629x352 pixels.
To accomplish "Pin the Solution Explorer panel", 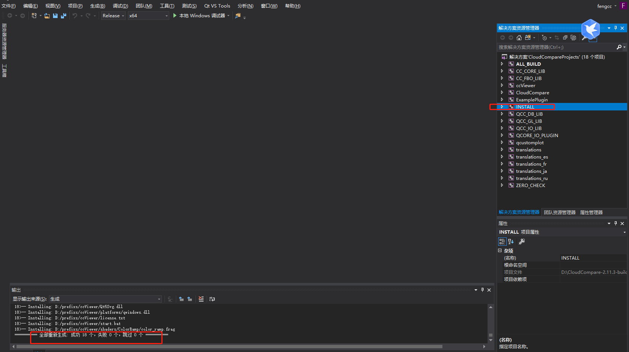I will [x=615, y=28].
